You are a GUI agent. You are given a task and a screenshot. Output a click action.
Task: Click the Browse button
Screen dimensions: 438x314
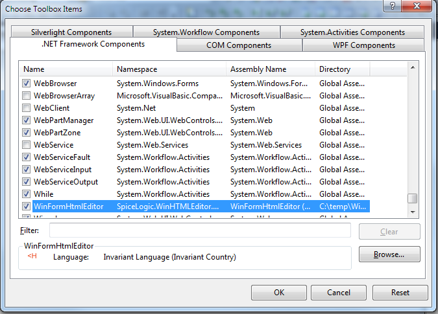(x=389, y=254)
